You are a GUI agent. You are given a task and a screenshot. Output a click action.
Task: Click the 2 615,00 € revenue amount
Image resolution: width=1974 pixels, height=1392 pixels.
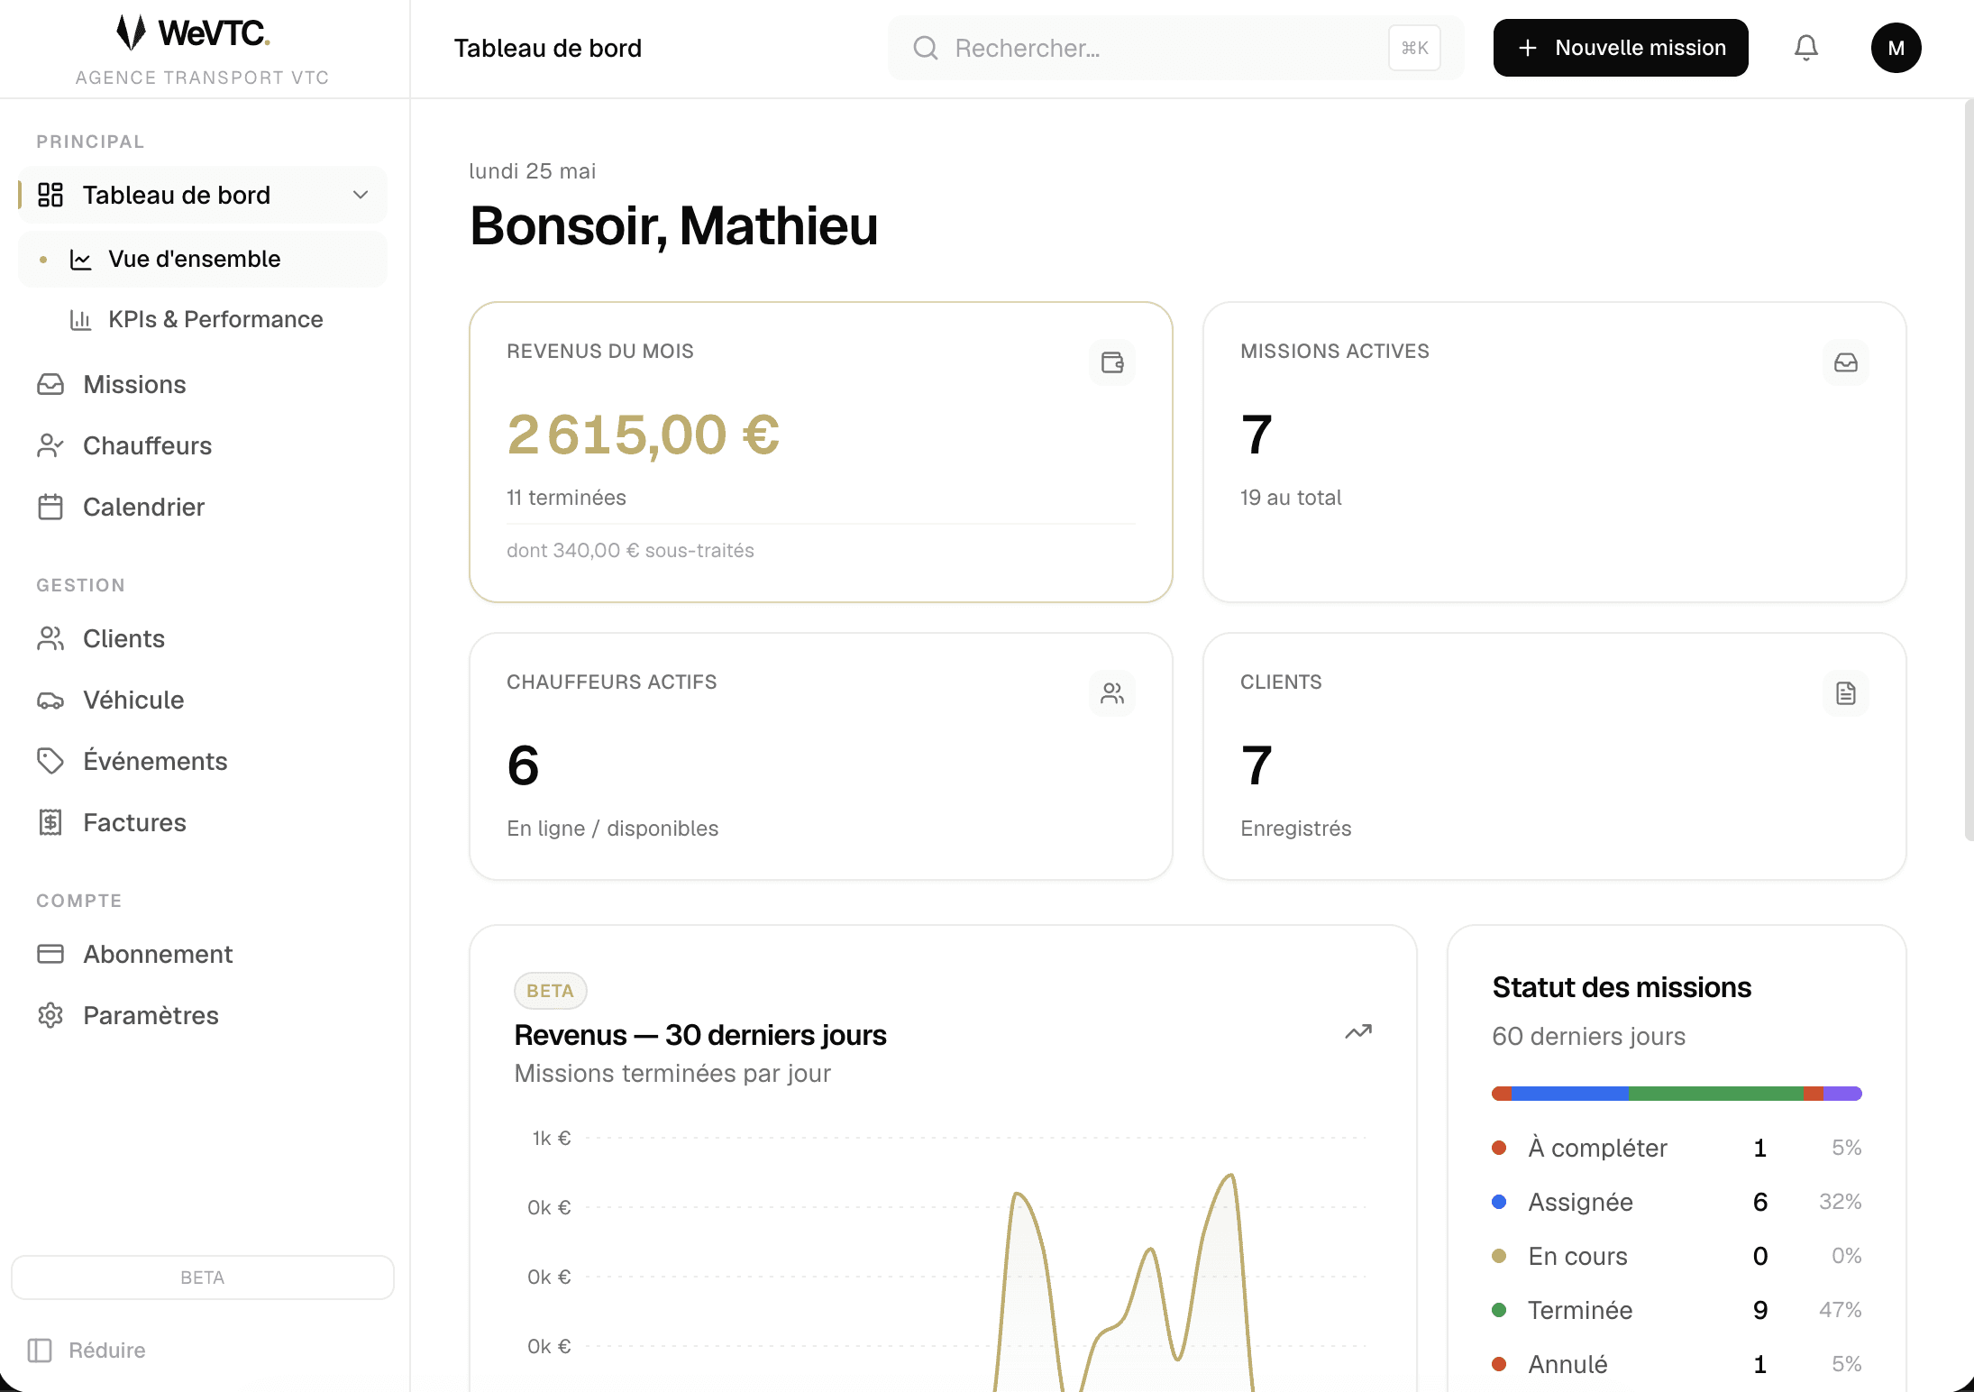[644, 435]
